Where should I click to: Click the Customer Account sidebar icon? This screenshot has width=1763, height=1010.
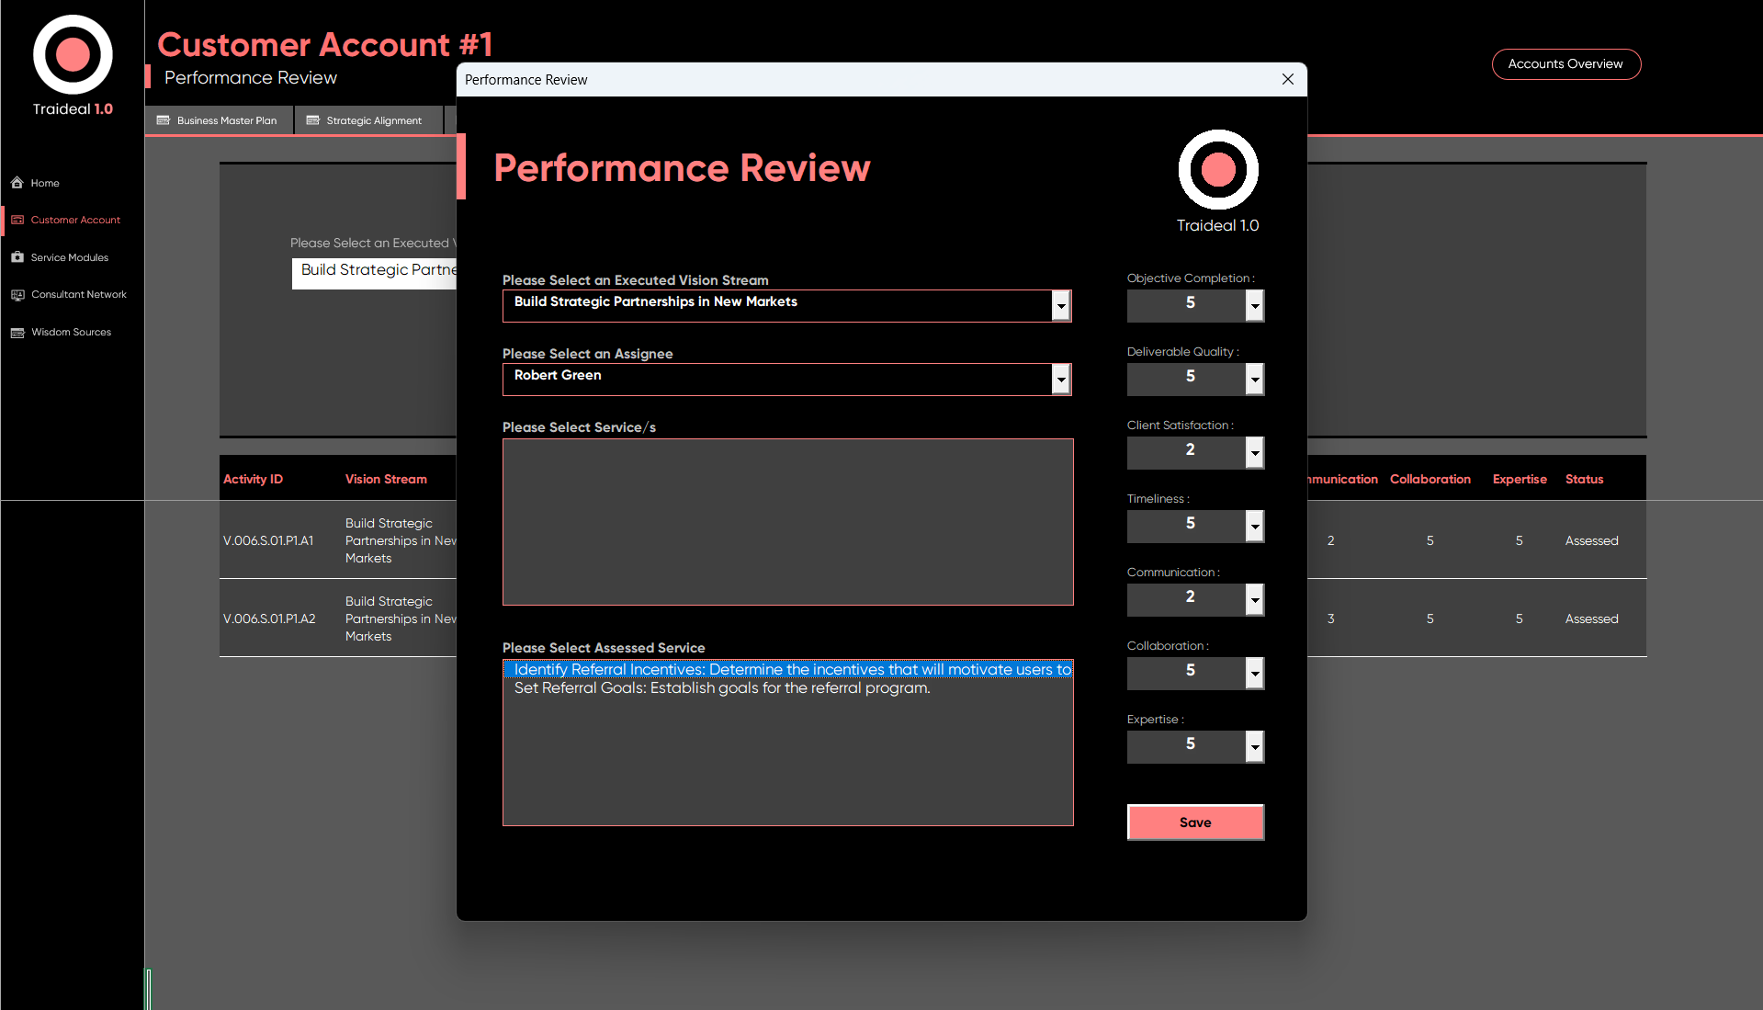click(17, 220)
